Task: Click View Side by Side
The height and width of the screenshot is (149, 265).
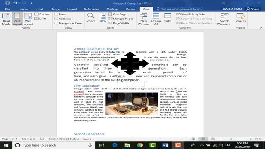Action: 190,14
